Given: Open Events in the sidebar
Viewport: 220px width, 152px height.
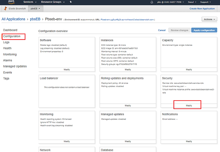Looking at the screenshot, I should (8, 72).
